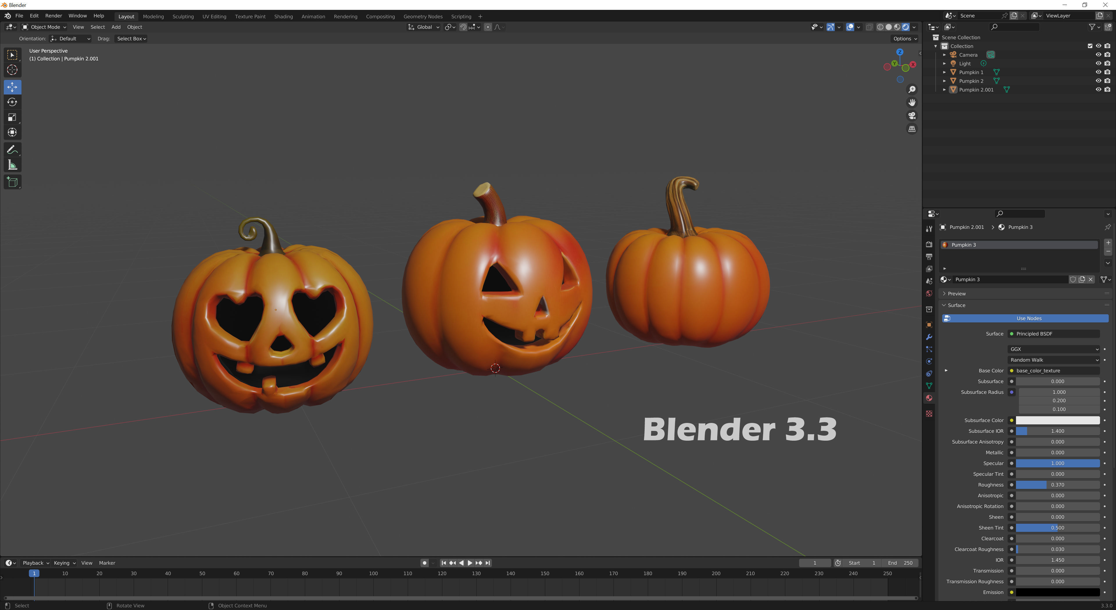
Task: Click the Use Nodes button
Action: (x=1025, y=318)
